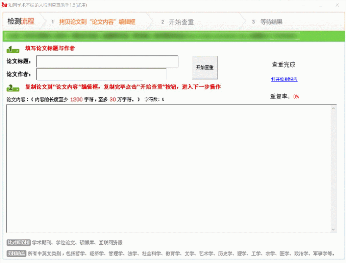Viewport: 346px width, 263px height.
Task: Click the red step 2 instruction text
Action: tap(123, 87)
